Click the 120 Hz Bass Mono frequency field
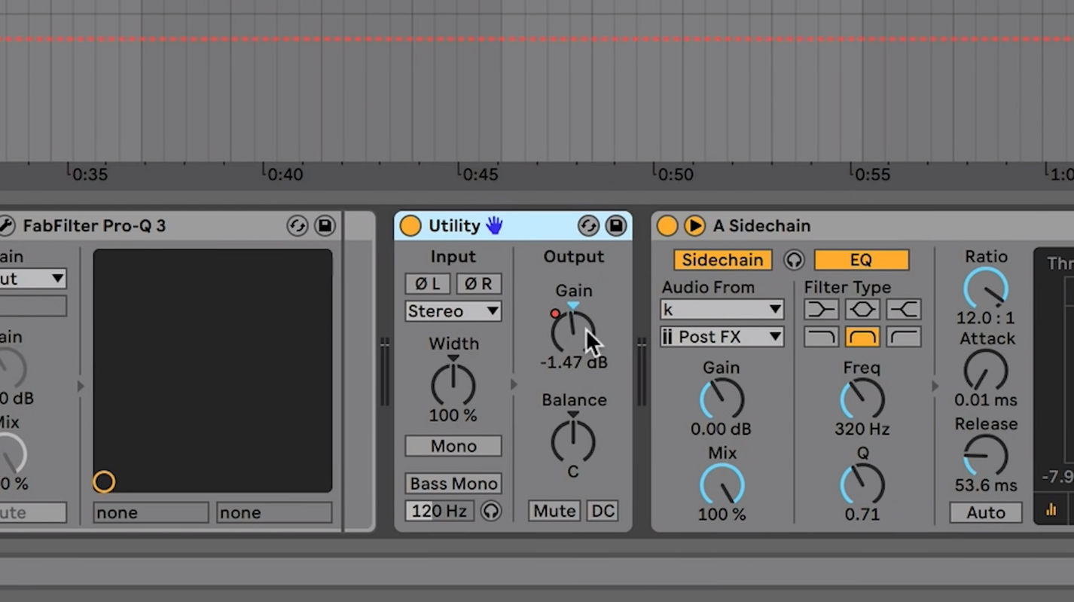Screen dimensions: 1074x602 (x=440, y=511)
